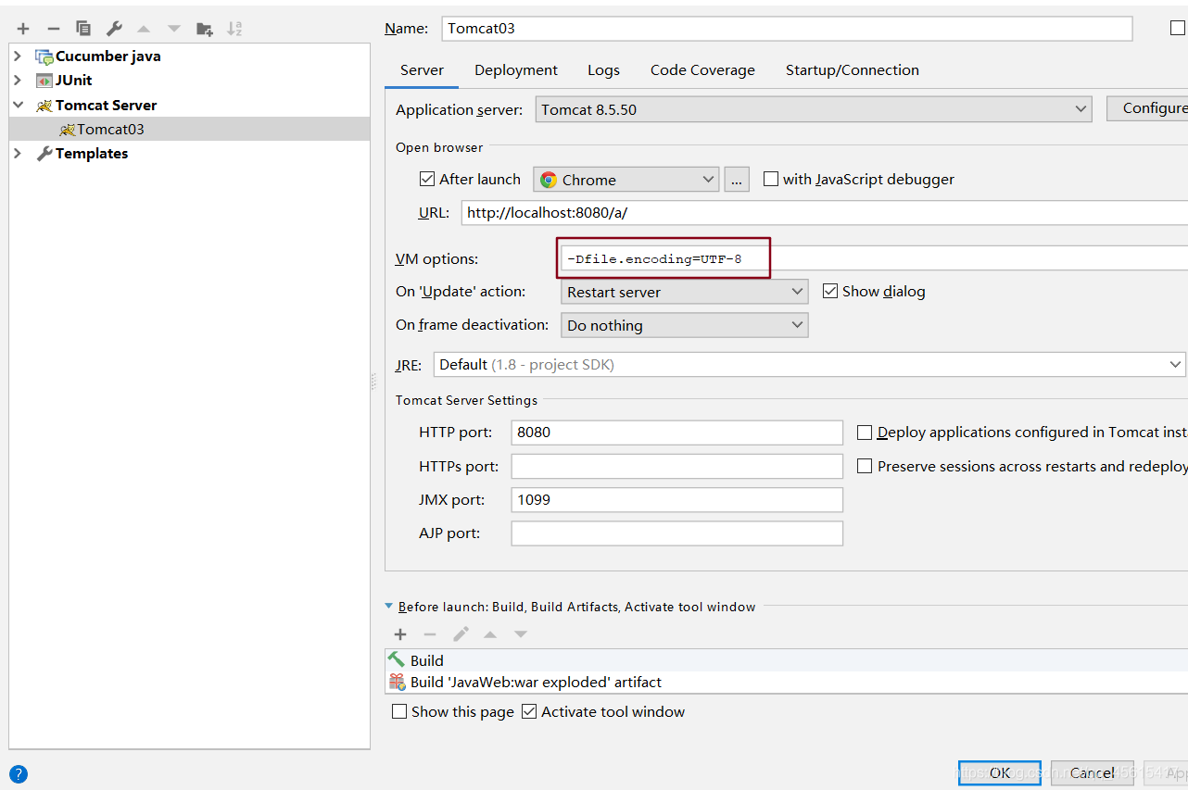The width and height of the screenshot is (1188, 790).
Task: Click the Name input field
Action: click(x=787, y=28)
